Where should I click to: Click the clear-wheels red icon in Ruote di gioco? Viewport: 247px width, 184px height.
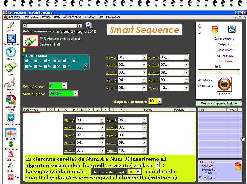pos(86,66)
